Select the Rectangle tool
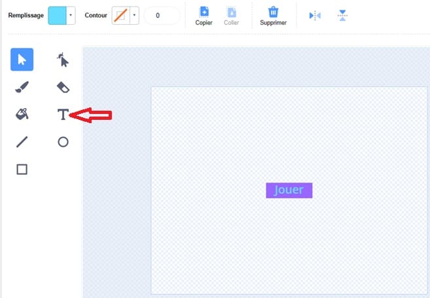430x298 pixels. pos(22,170)
